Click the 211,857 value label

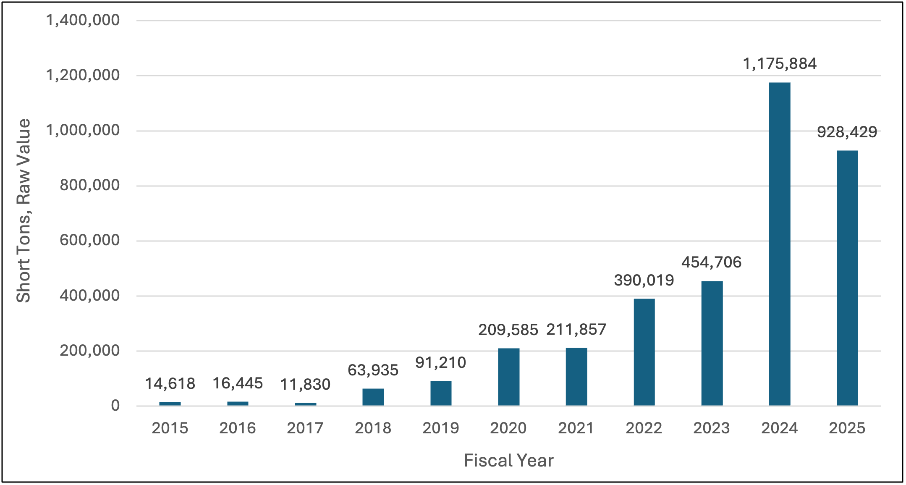pyautogui.click(x=576, y=330)
